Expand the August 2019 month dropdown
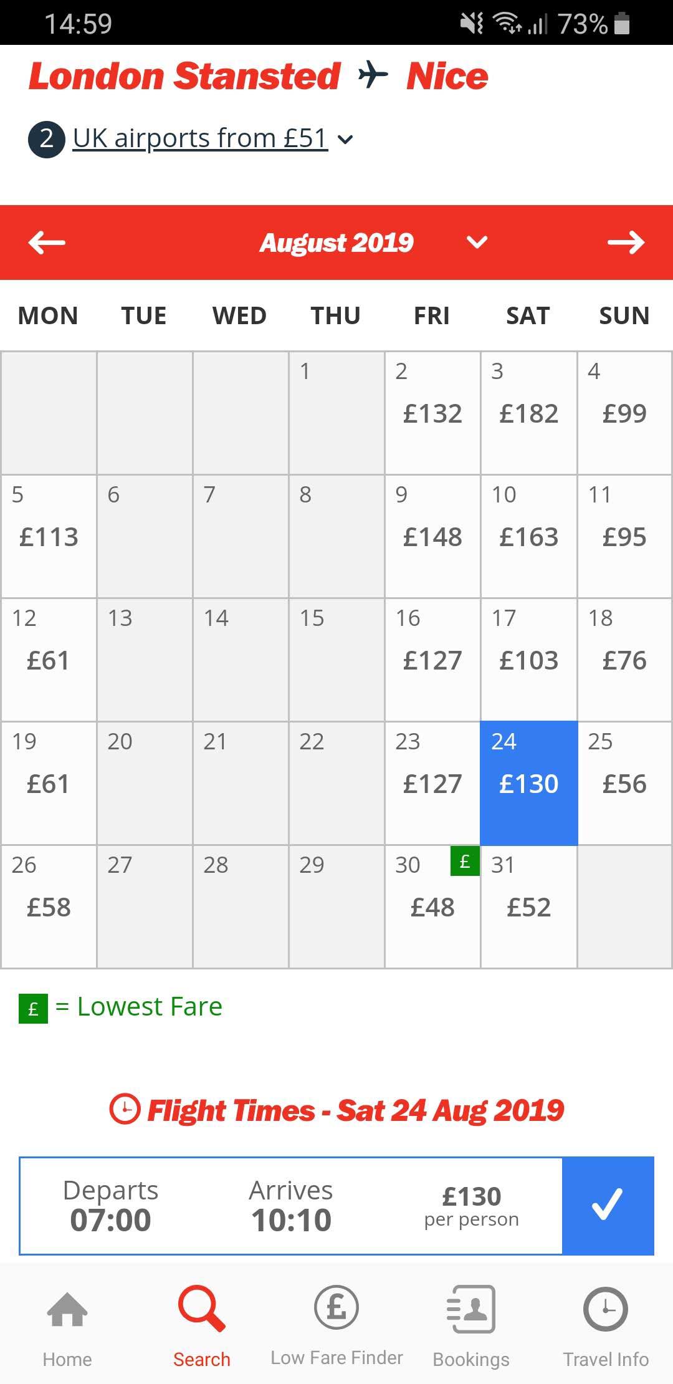 (477, 243)
